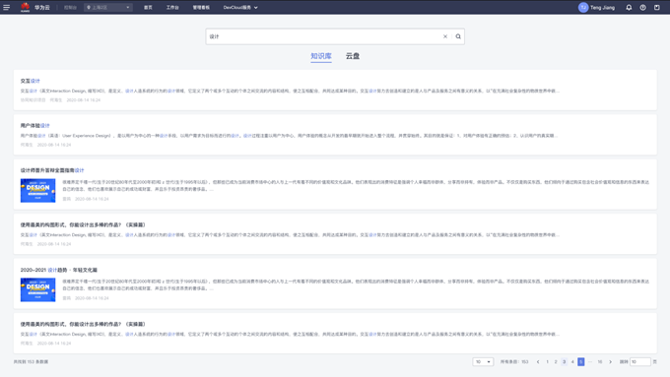The image size is (670, 377).
Task: Open the 2020-2021 设计趋势 result
Action: click(x=59, y=270)
